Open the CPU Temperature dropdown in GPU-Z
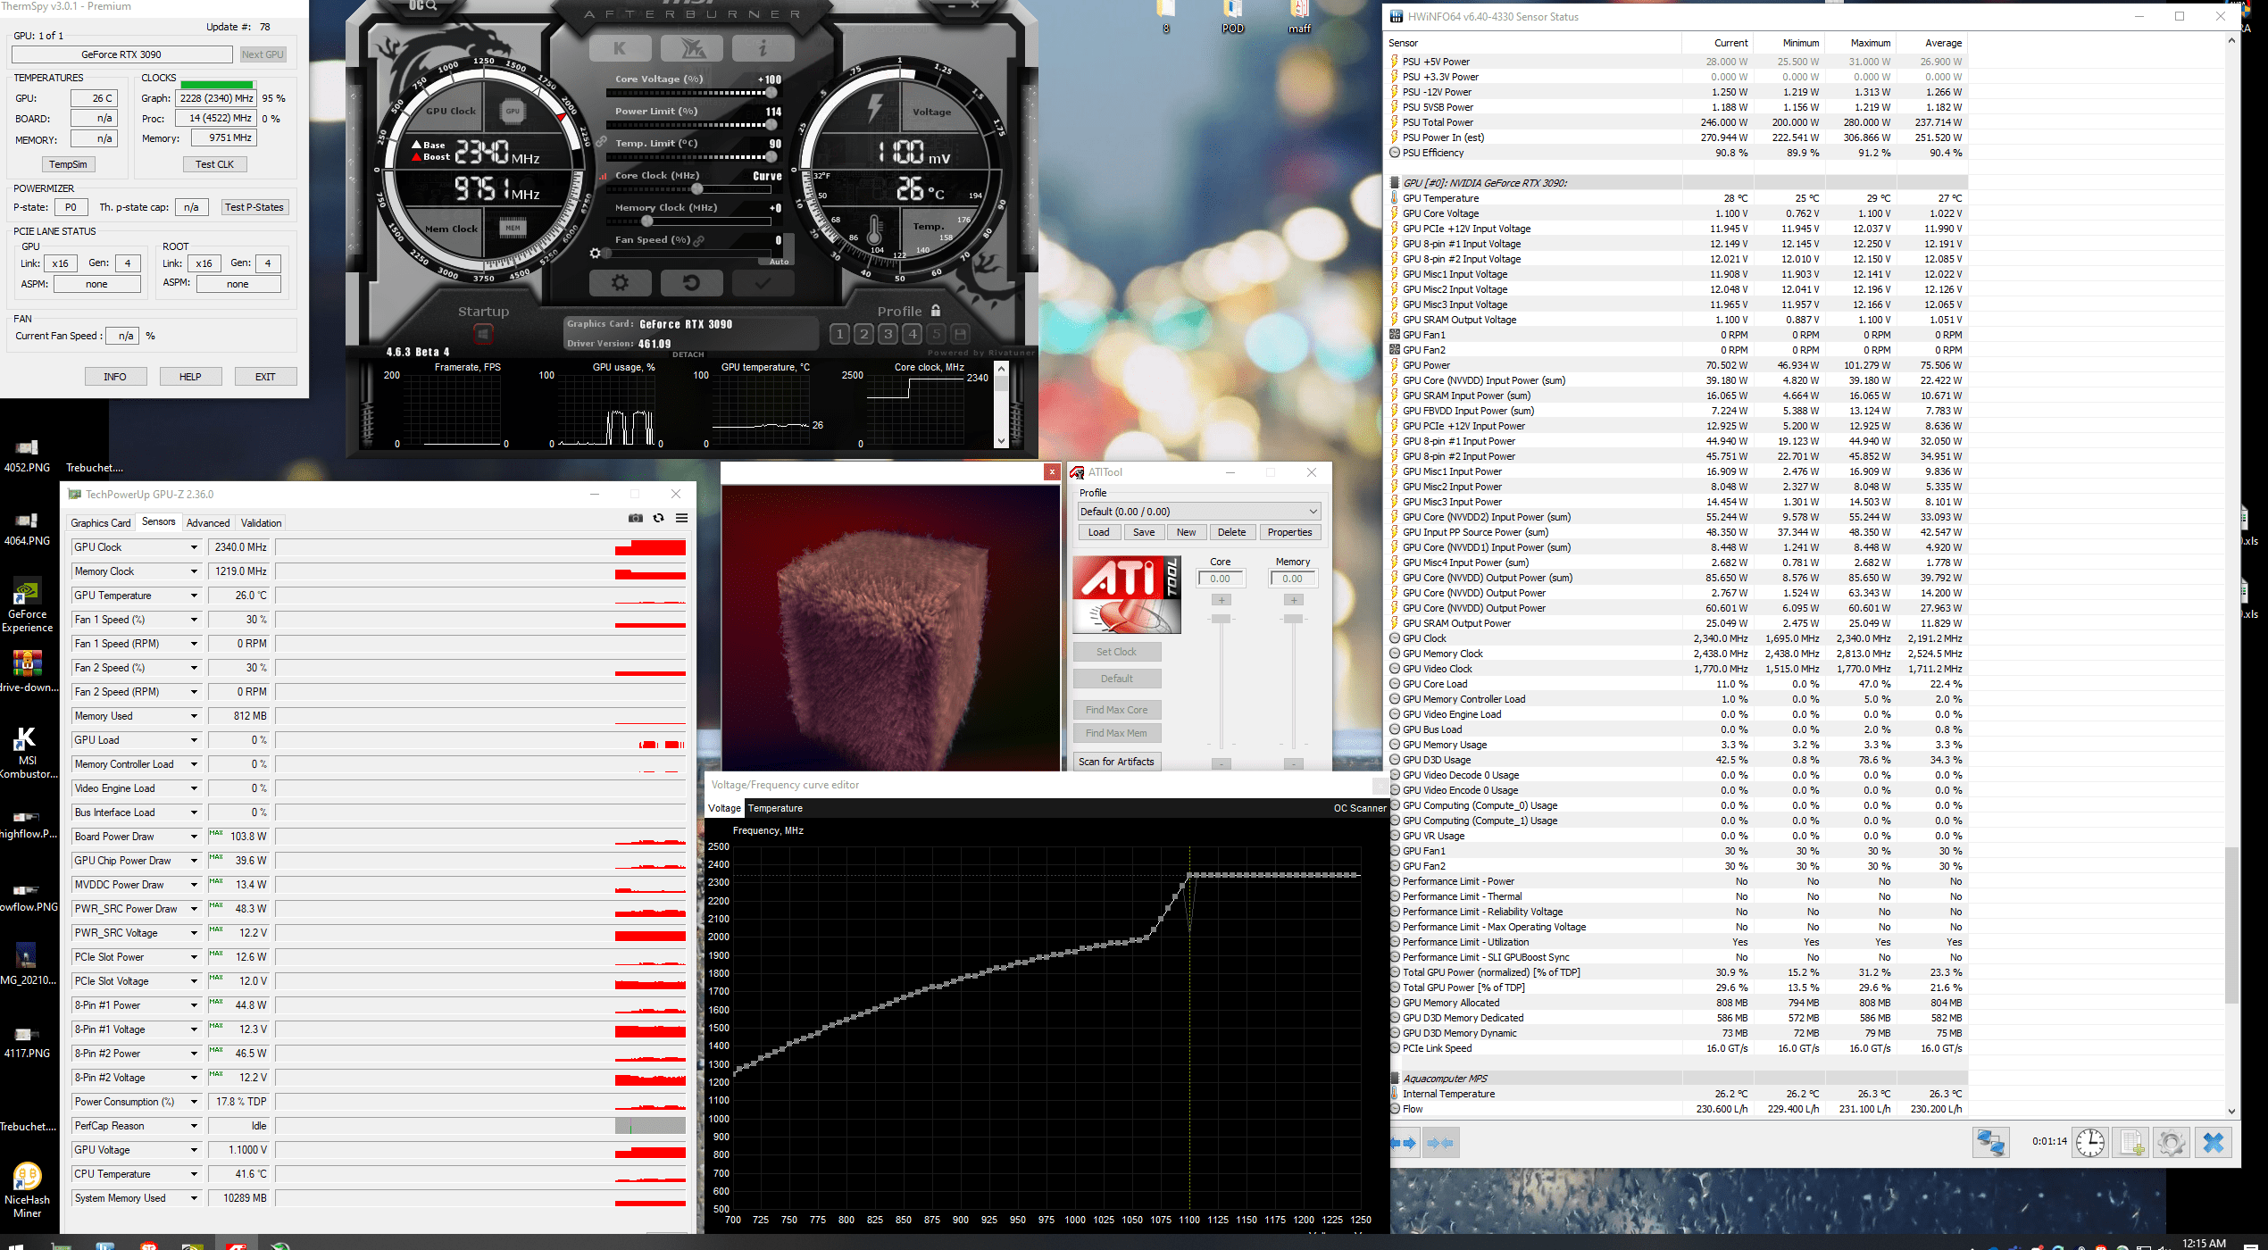 click(194, 1174)
